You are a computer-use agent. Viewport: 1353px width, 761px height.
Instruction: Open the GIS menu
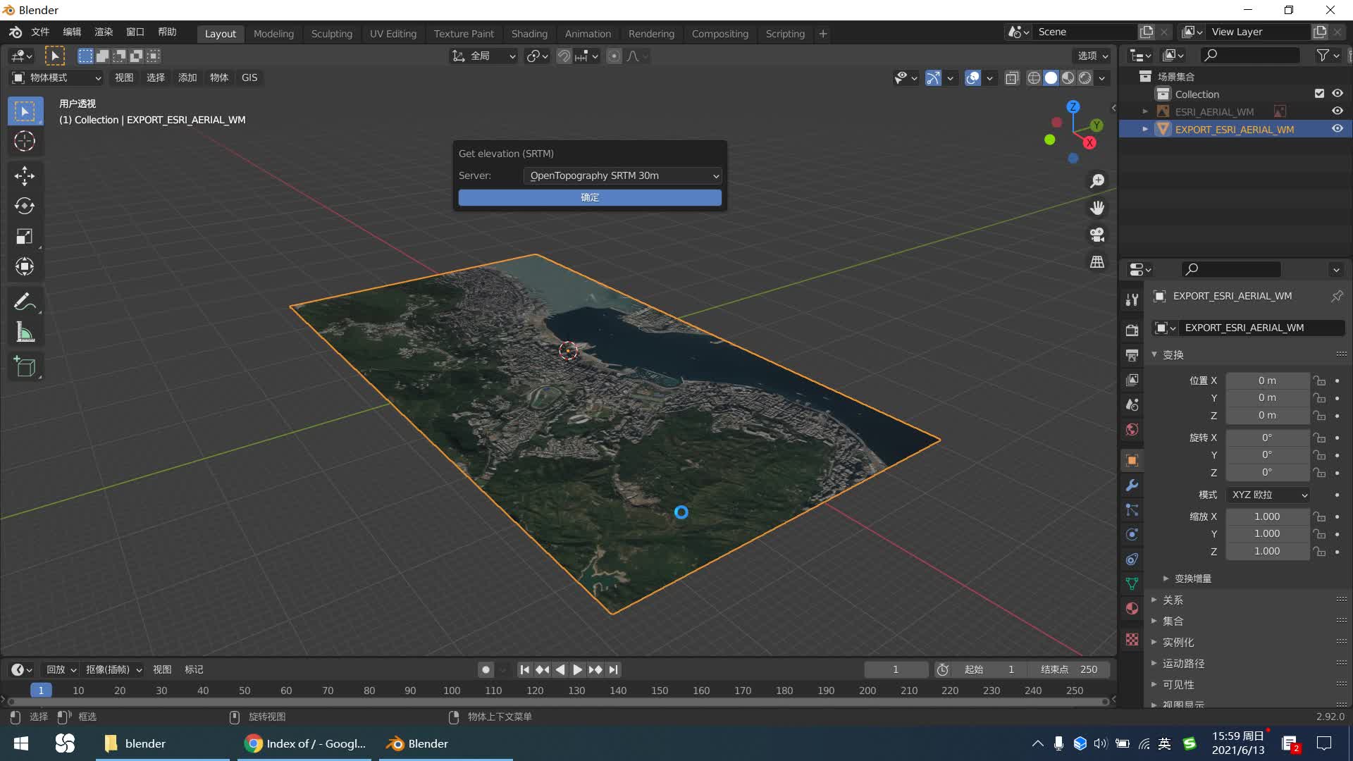pyautogui.click(x=249, y=78)
